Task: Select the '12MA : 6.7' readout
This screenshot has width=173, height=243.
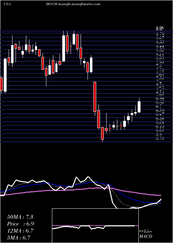Action: tap(20, 231)
